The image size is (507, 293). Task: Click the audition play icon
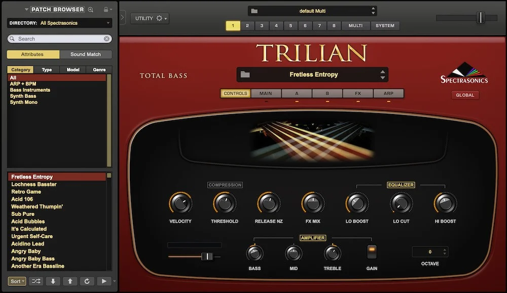click(104, 281)
